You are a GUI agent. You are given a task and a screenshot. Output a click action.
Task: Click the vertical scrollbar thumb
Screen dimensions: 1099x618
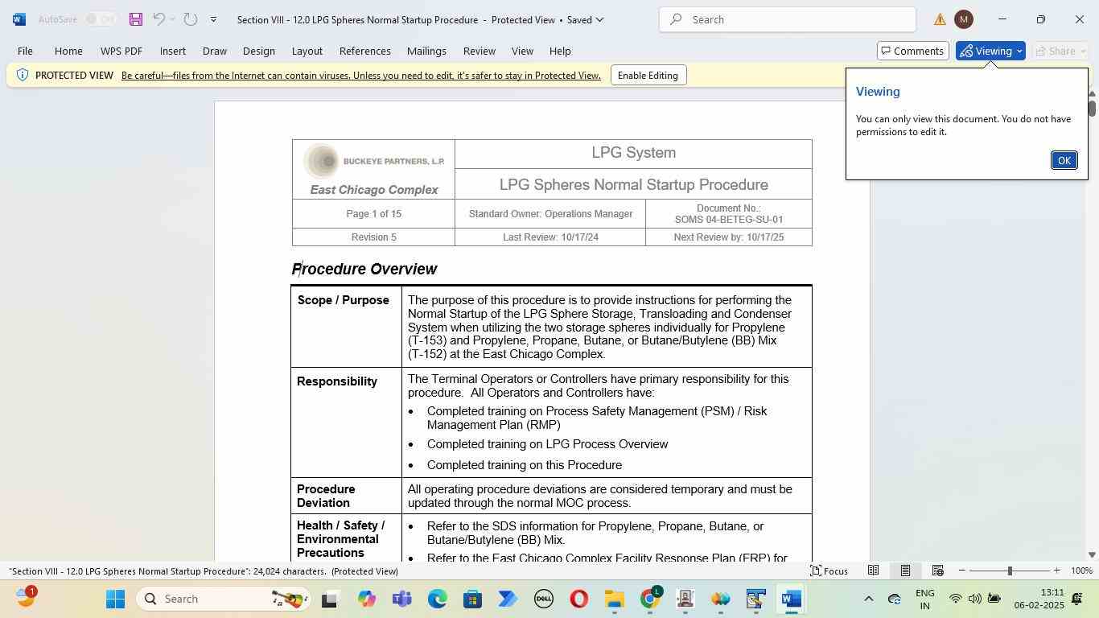(x=1092, y=108)
